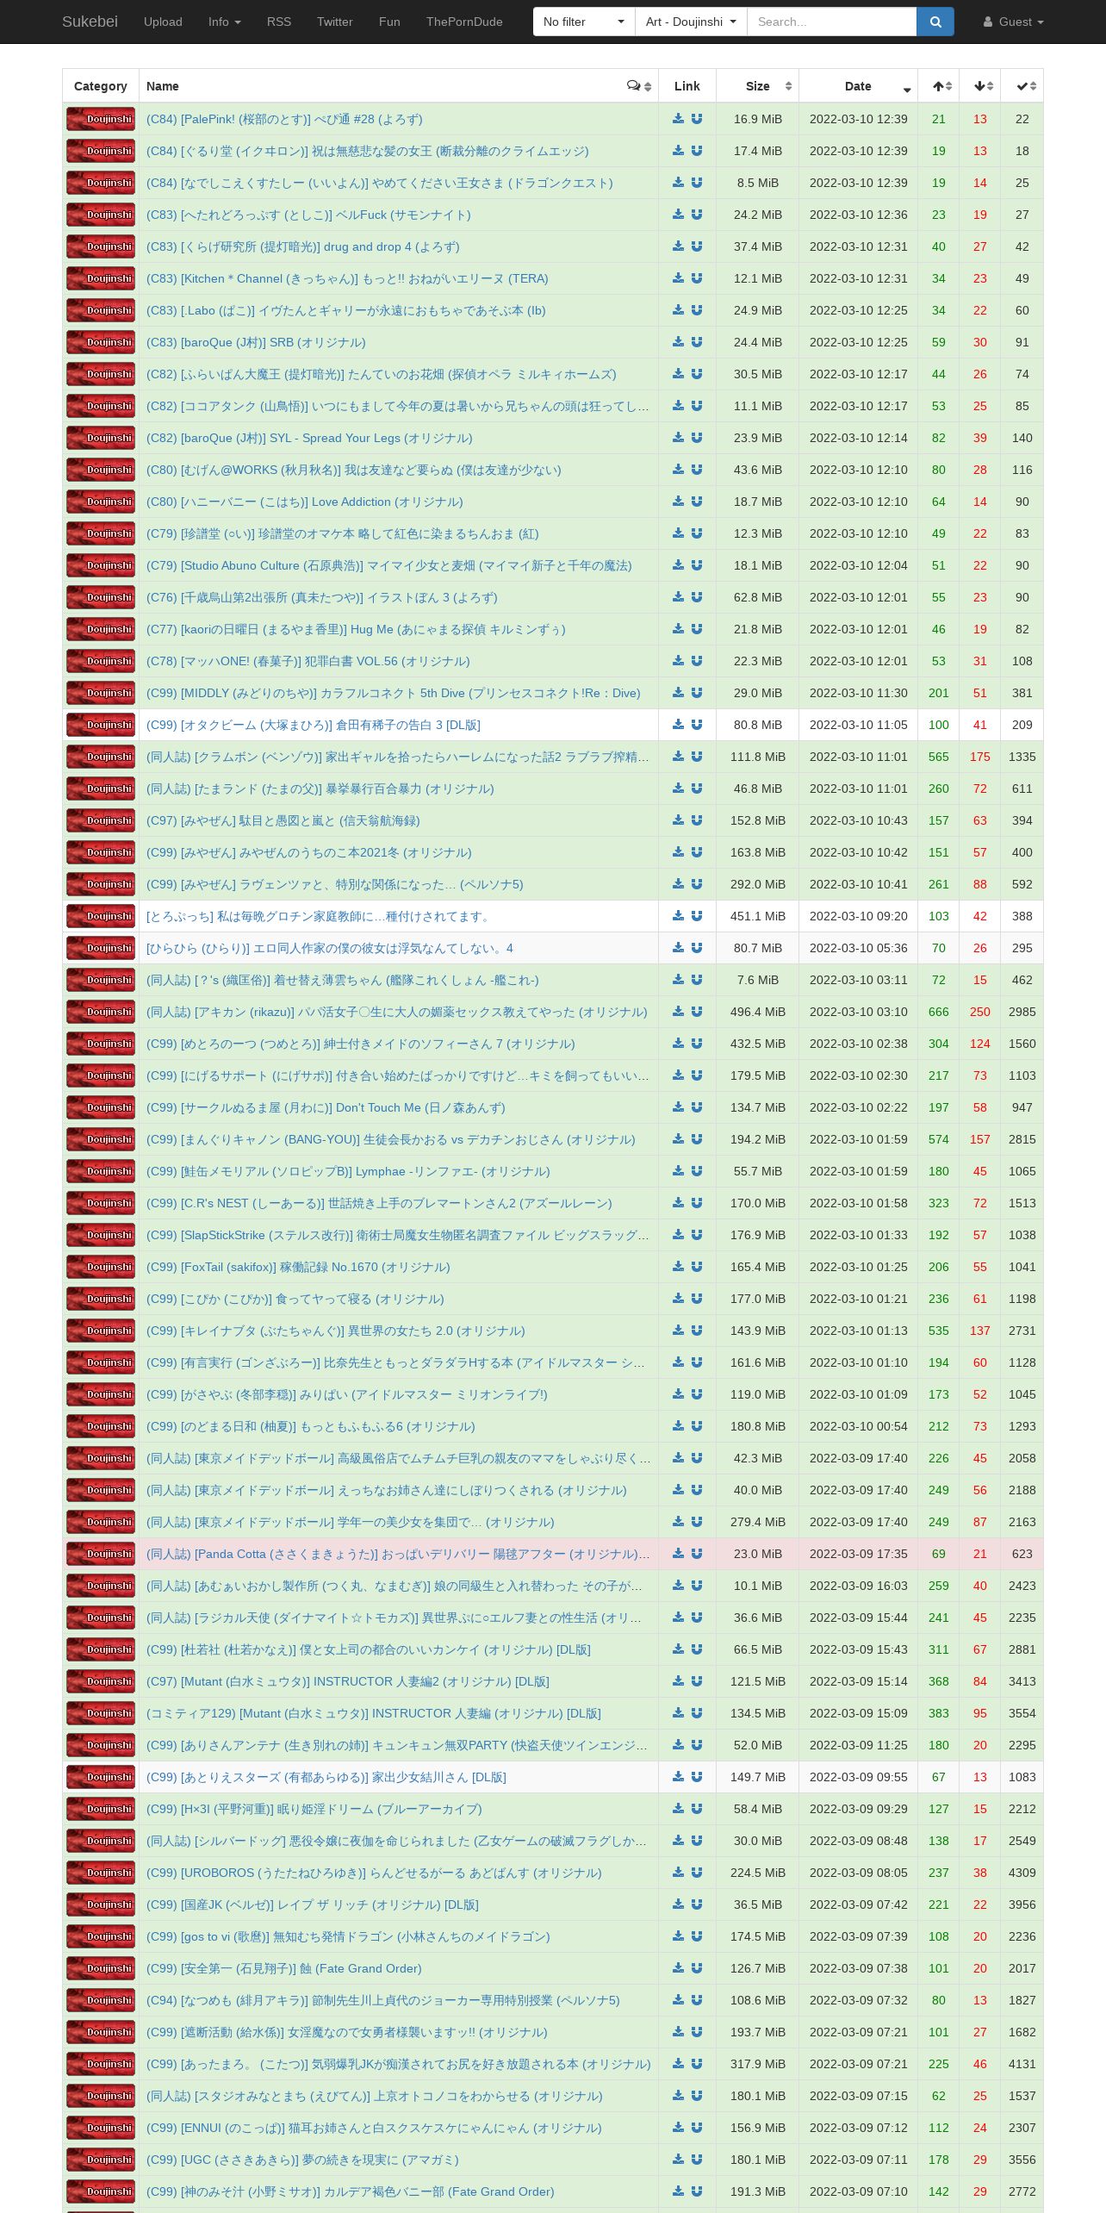The width and height of the screenshot is (1106, 2213).
Task: Open the RSS feed link
Action: pyautogui.click(x=279, y=22)
